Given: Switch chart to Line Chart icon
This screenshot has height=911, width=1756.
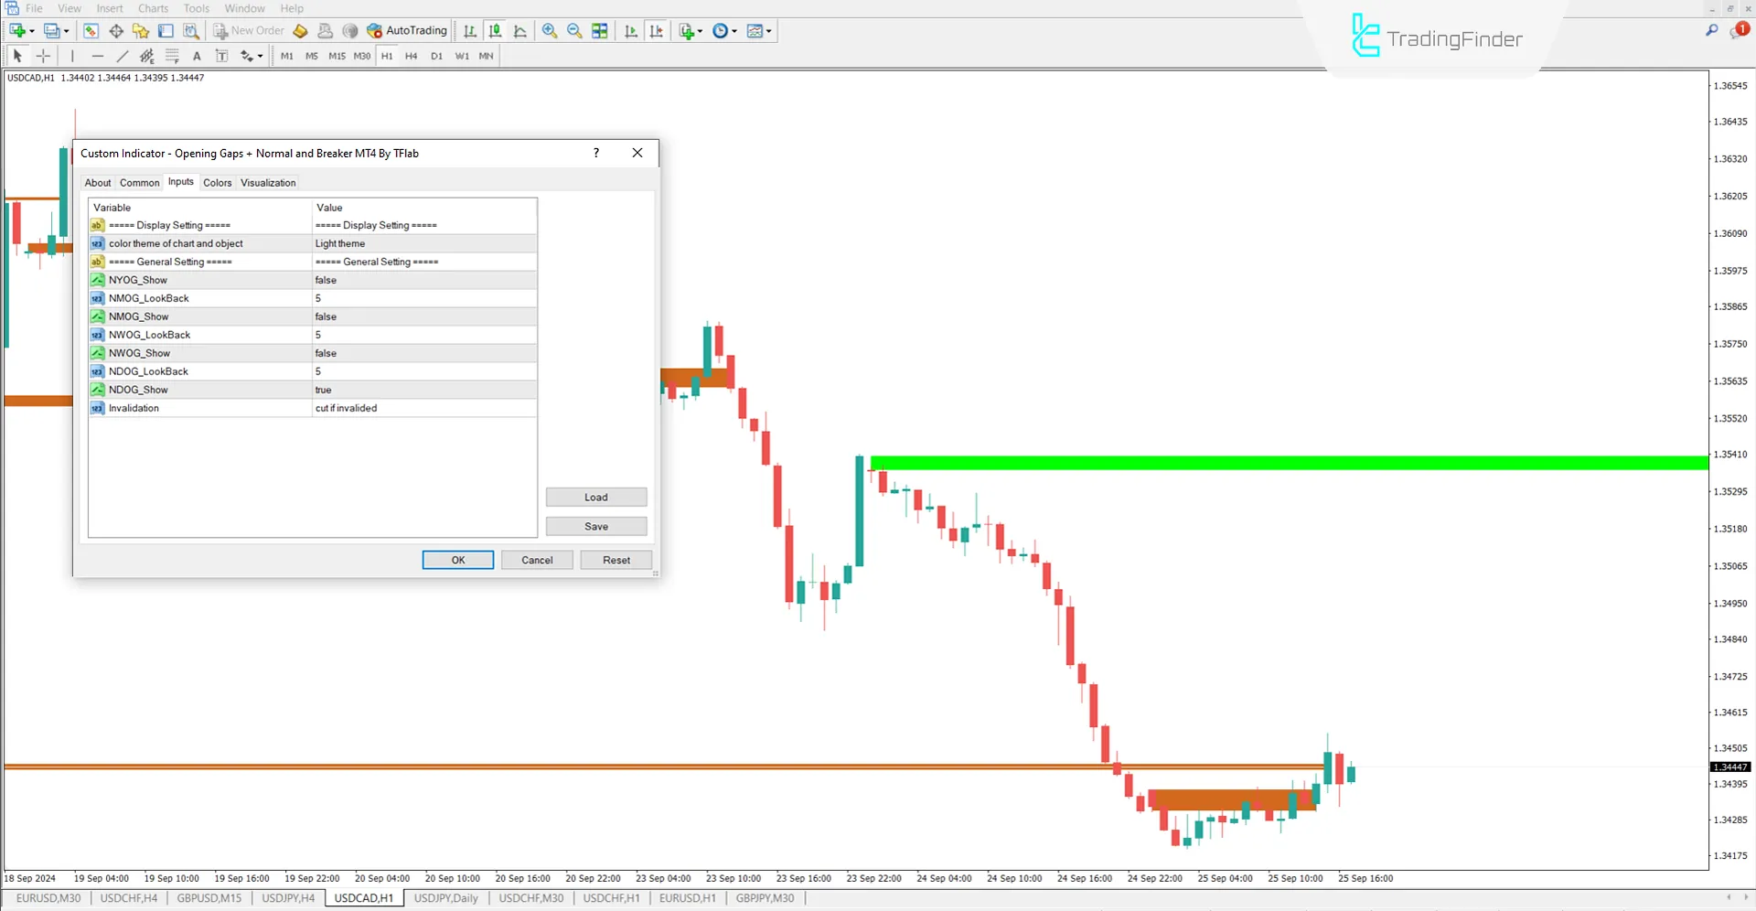Looking at the screenshot, I should tap(520, 31).
